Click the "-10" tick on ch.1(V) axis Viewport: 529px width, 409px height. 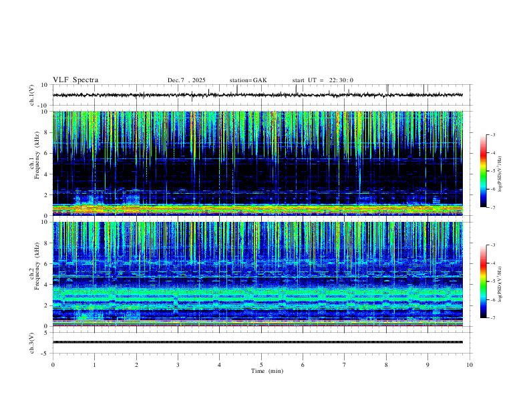tap(43, 106)
